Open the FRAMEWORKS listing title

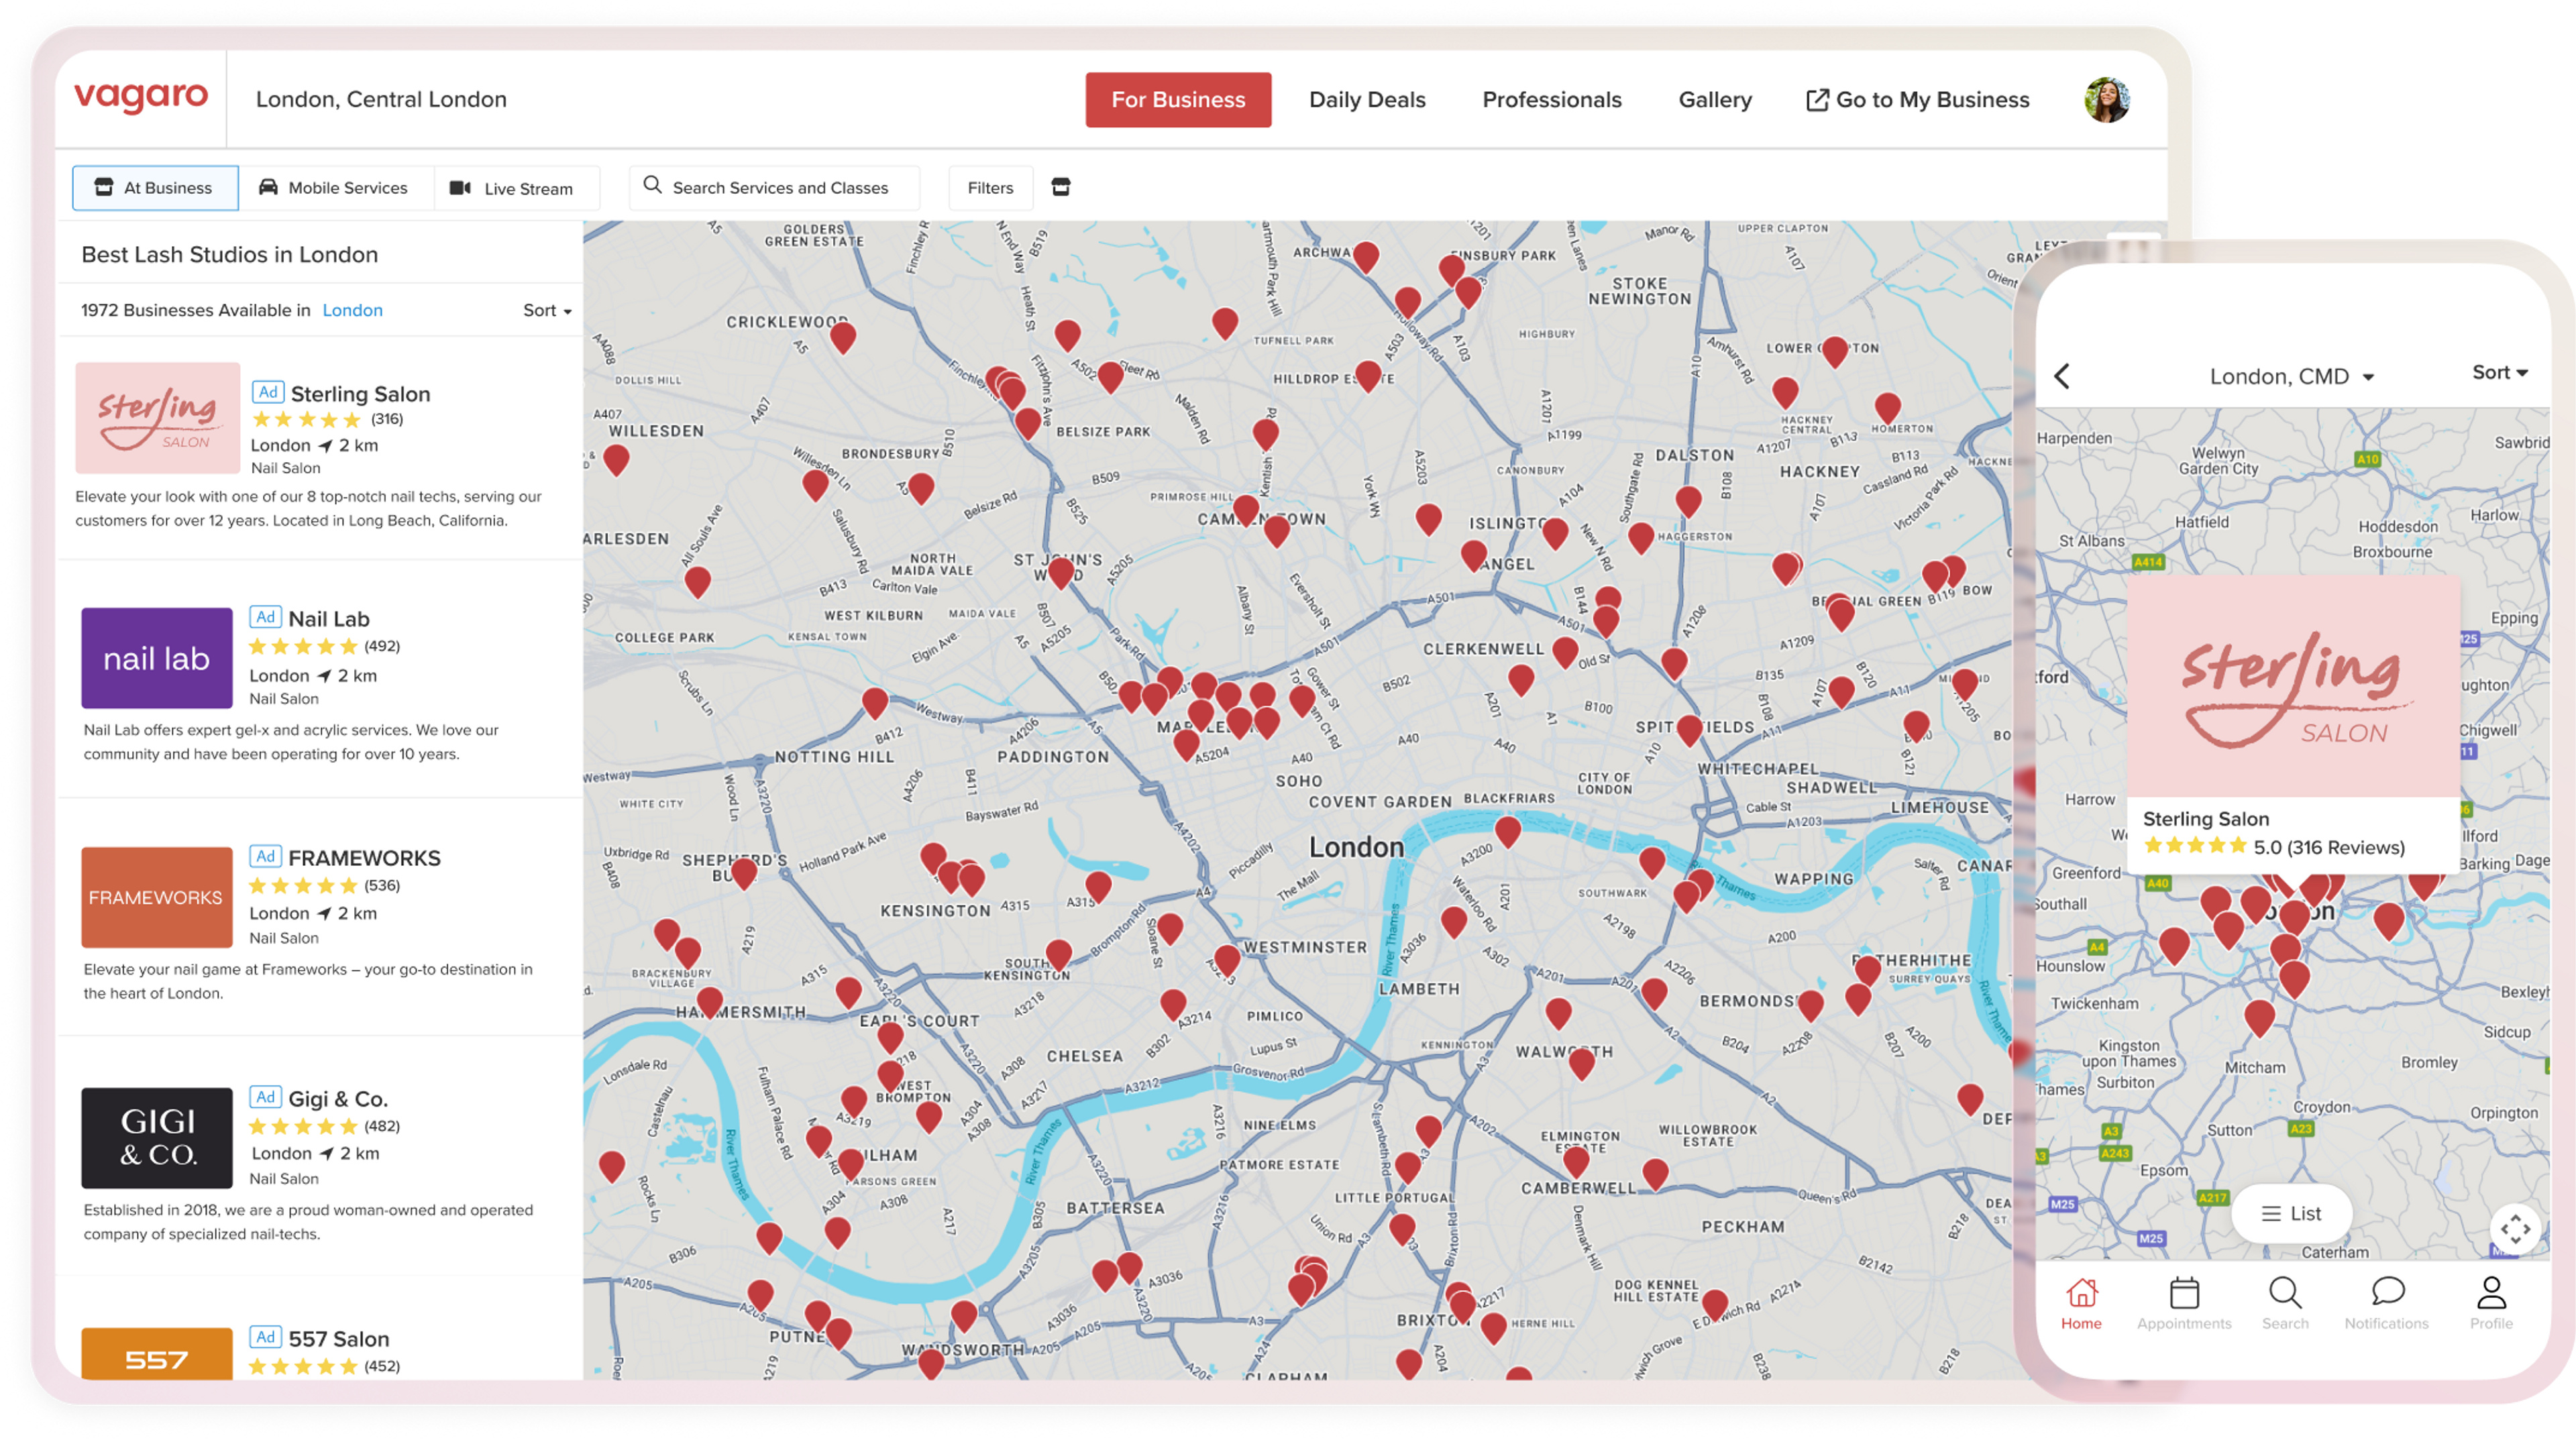coord(364,858)
